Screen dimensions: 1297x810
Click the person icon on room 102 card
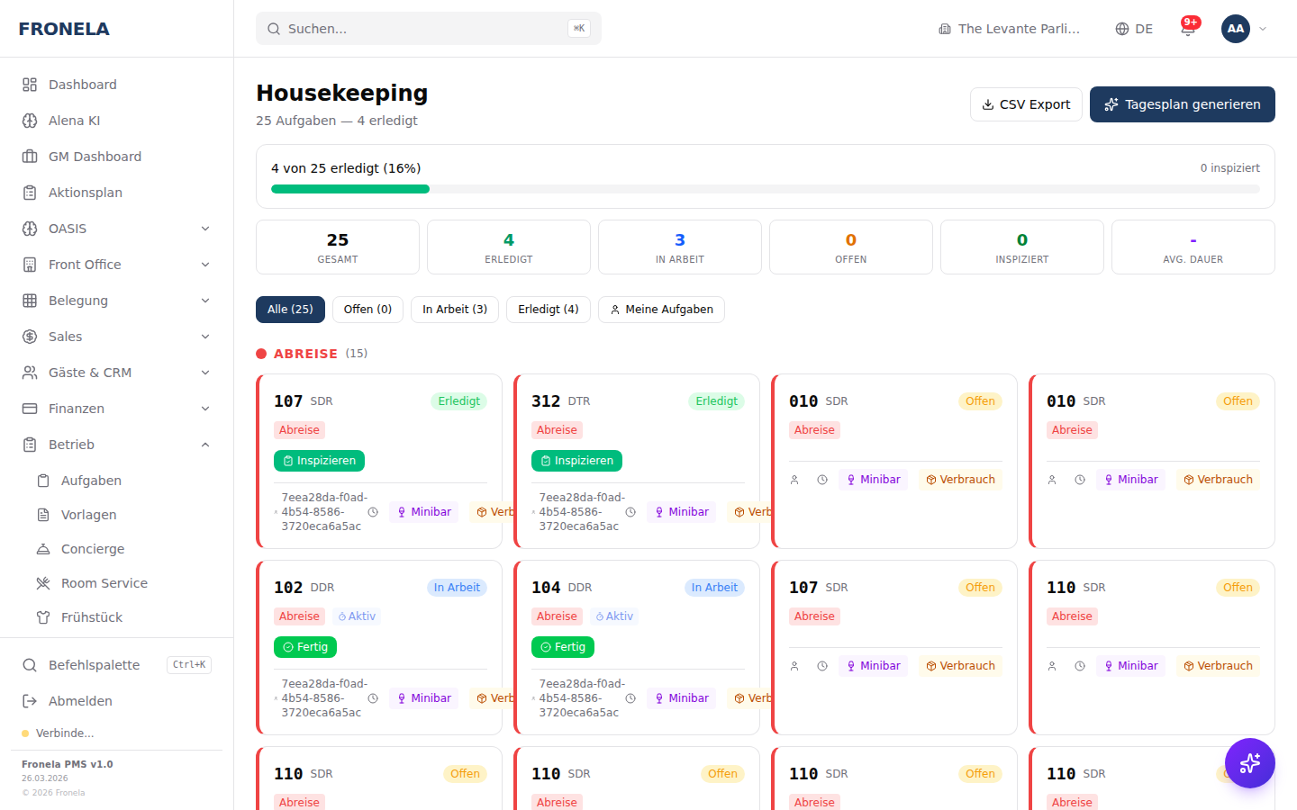click(276, 698)
